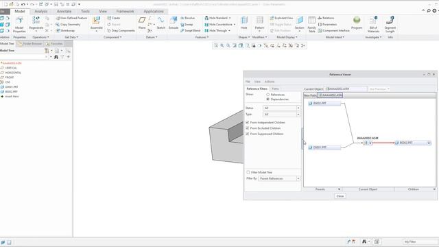Open the Type dropdown
Screen dimensions: 439x247
point(281,115)
